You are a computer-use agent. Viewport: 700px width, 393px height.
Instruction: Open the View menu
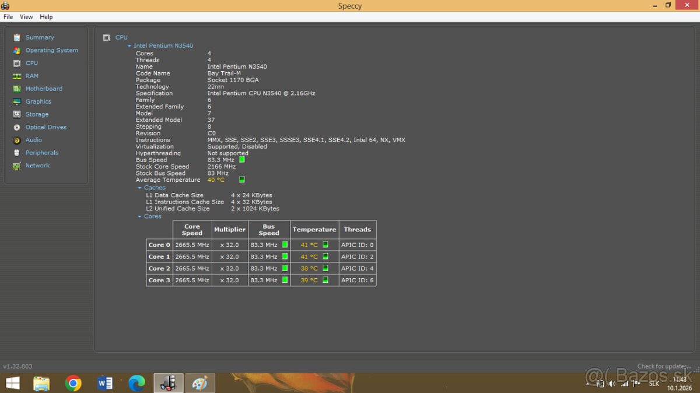(x=26, y=16)
